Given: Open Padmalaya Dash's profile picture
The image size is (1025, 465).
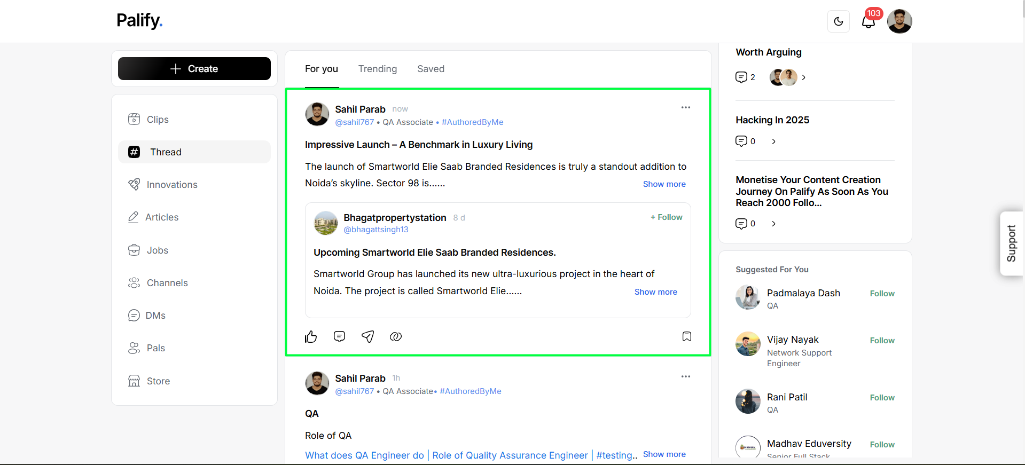Looking at the screenshot, I should pyautogui.click(x=748, y=297).
